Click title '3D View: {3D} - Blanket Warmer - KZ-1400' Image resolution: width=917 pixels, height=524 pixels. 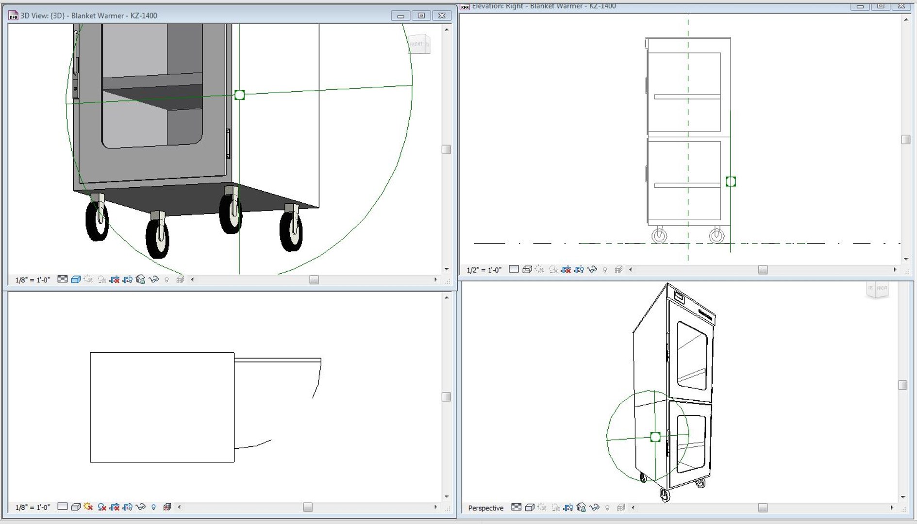(x=89, y=16)
